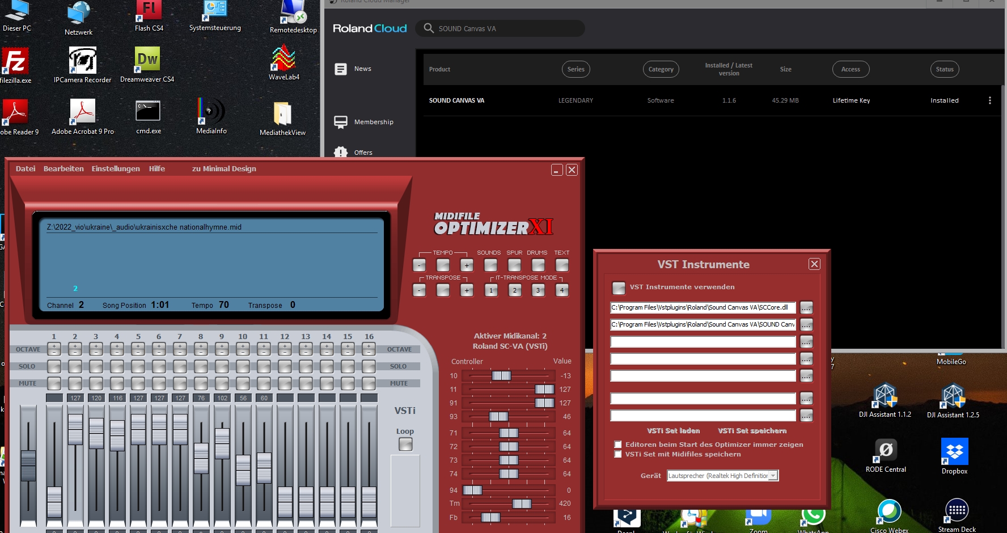Image resolution: width=1007 pixels, height=533 pixels.
Task: Open MediathekView folder icon
Action: click(x=282, y=118)
